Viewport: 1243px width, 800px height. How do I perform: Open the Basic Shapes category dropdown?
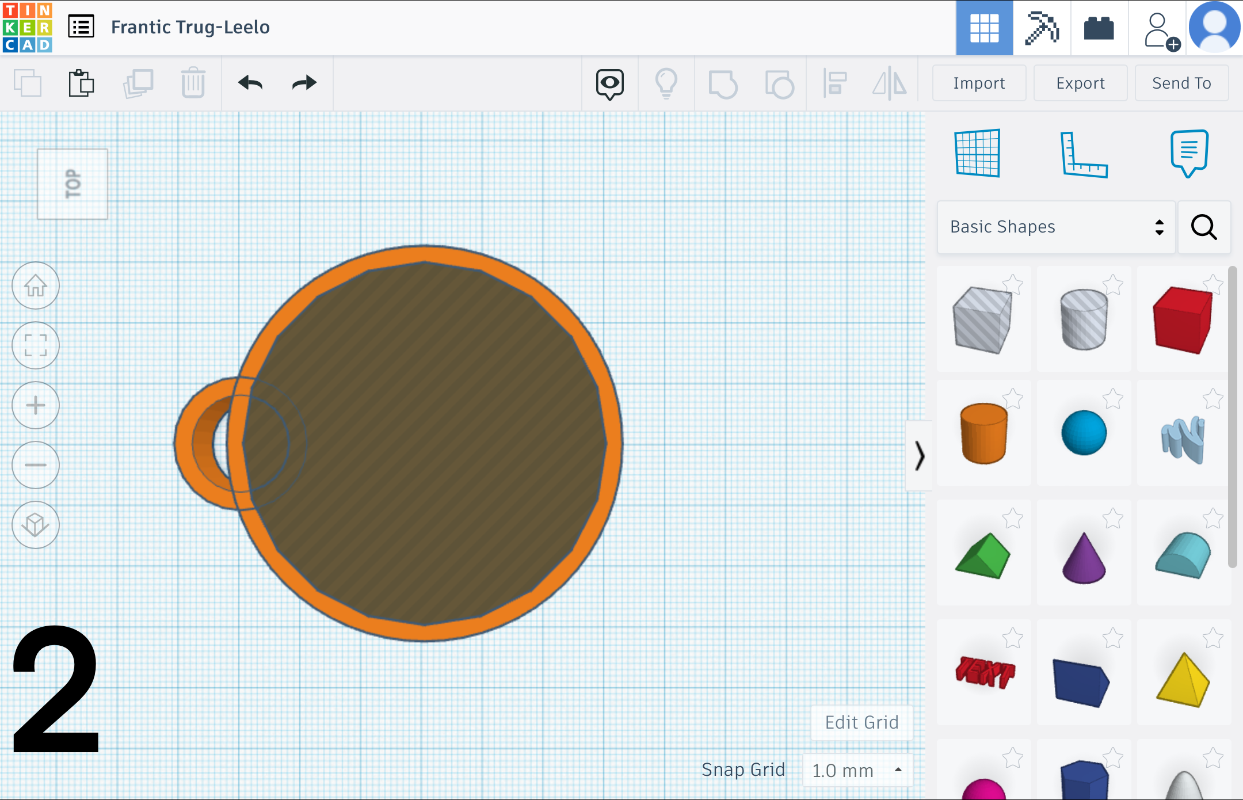(1056, 227)
